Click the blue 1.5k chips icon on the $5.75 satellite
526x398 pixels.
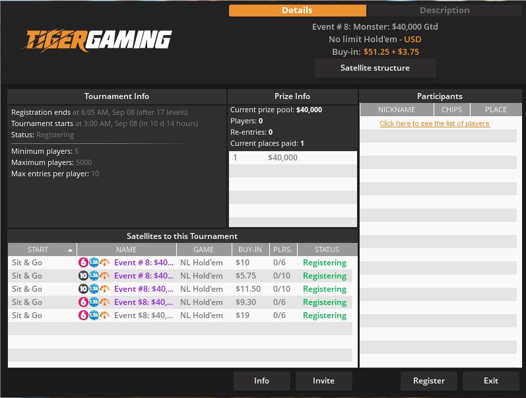click(94, 276)
